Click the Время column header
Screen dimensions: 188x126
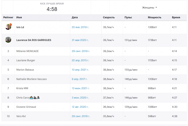(x=176, y=17)
